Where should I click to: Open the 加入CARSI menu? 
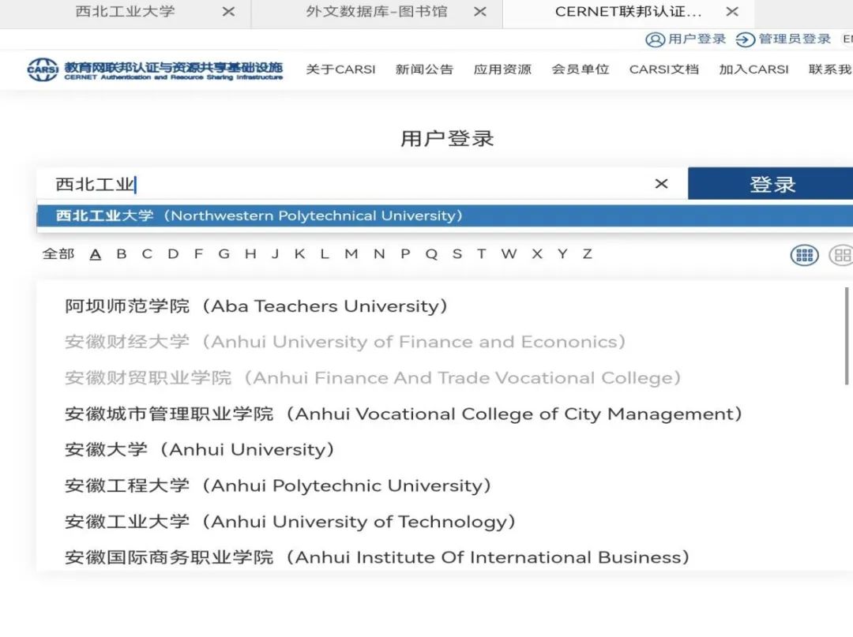click(x=753, y=69)
